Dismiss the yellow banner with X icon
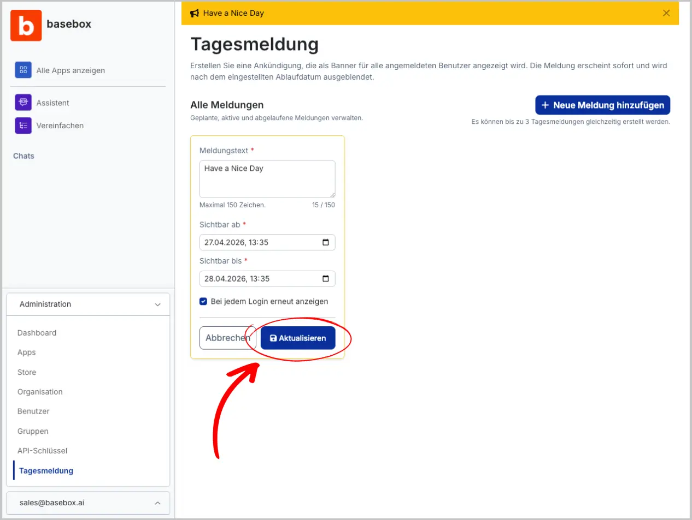Screen dimensions: 692x520 (666, 13)
